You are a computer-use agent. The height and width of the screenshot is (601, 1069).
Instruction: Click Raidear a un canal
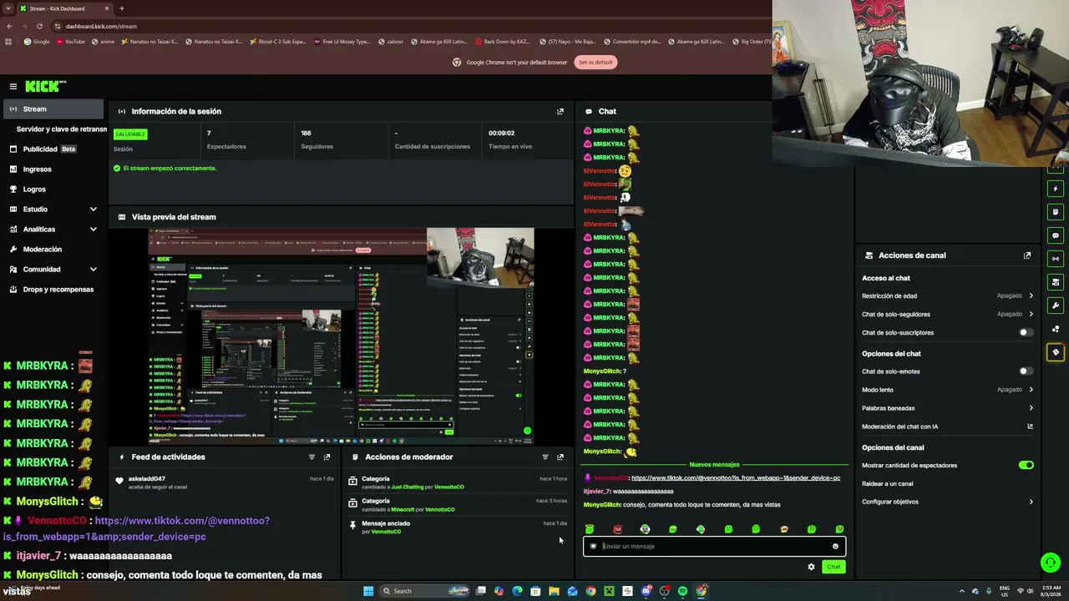click(x=887, y=483)
